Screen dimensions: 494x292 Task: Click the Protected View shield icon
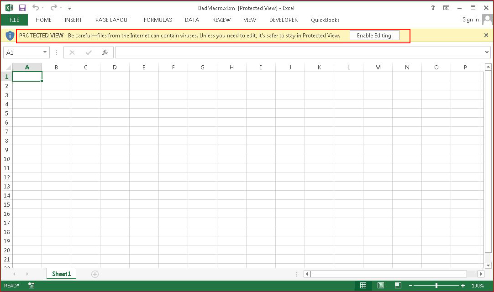[x=10, y=36]
